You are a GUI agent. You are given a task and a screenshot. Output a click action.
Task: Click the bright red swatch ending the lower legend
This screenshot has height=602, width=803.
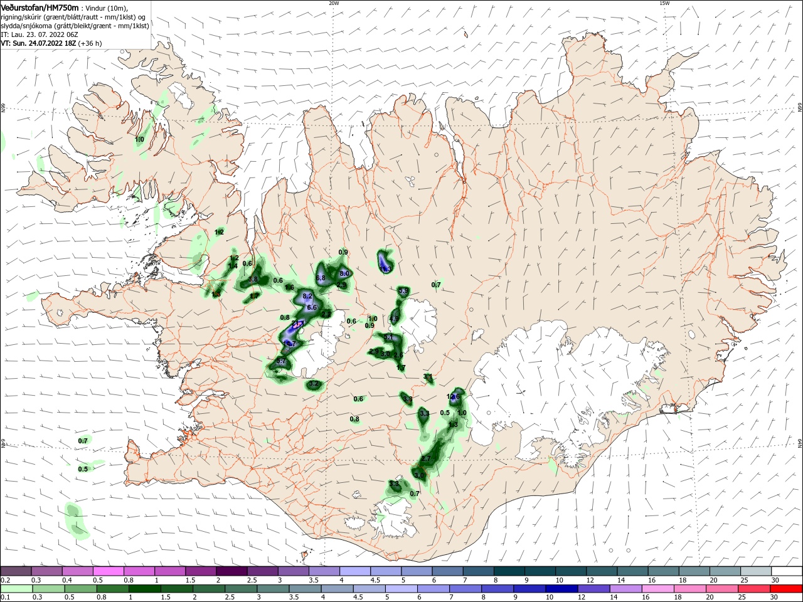click(787, 589)
